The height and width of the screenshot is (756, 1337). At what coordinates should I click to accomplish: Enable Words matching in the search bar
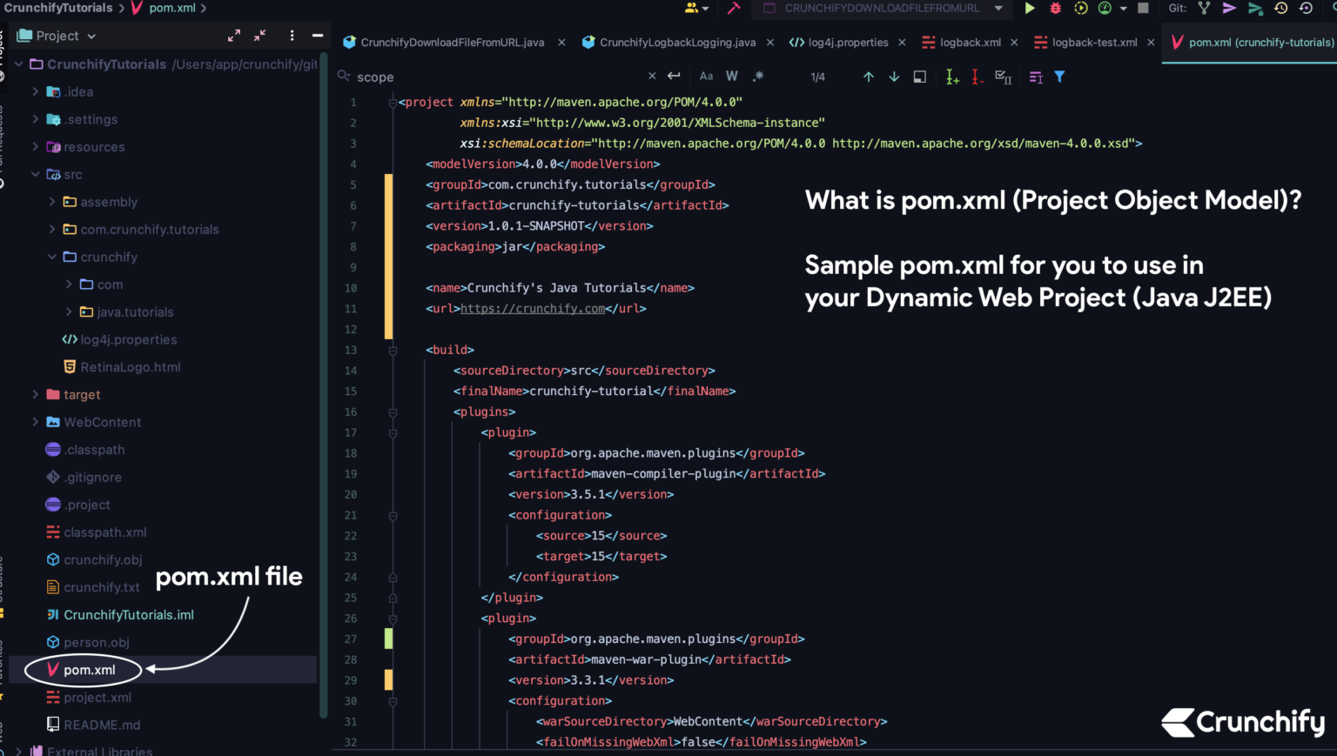click(732, 77)
